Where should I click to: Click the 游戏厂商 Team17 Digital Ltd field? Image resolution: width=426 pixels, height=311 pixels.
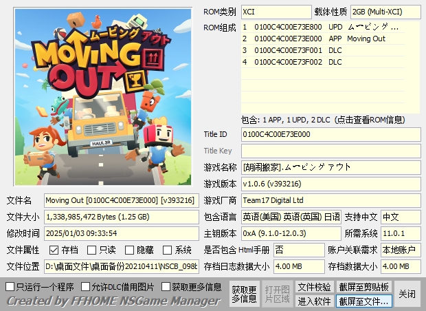point(331,200)
